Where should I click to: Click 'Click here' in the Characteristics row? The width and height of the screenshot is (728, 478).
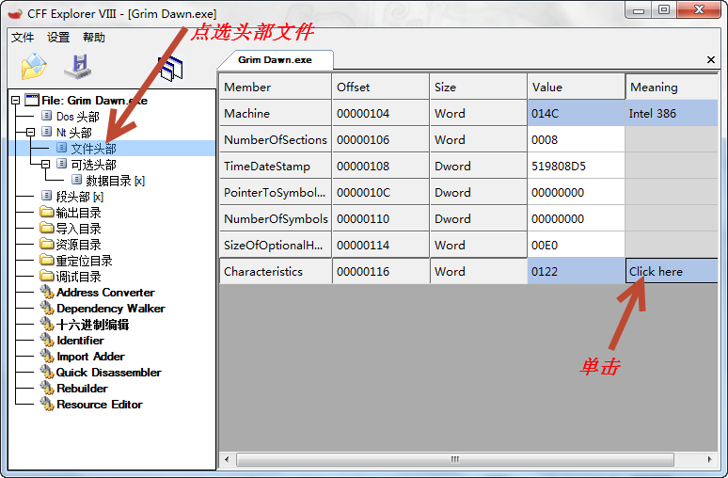656,272
